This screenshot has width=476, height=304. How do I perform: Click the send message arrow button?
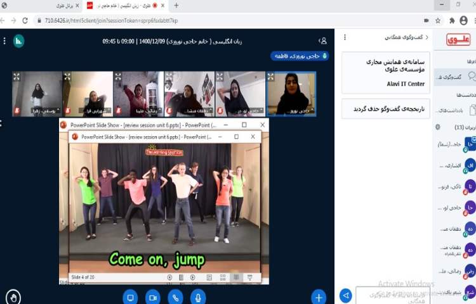346,295
